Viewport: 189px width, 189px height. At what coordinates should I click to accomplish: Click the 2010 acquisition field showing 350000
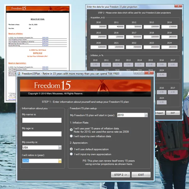click(99, 27)
